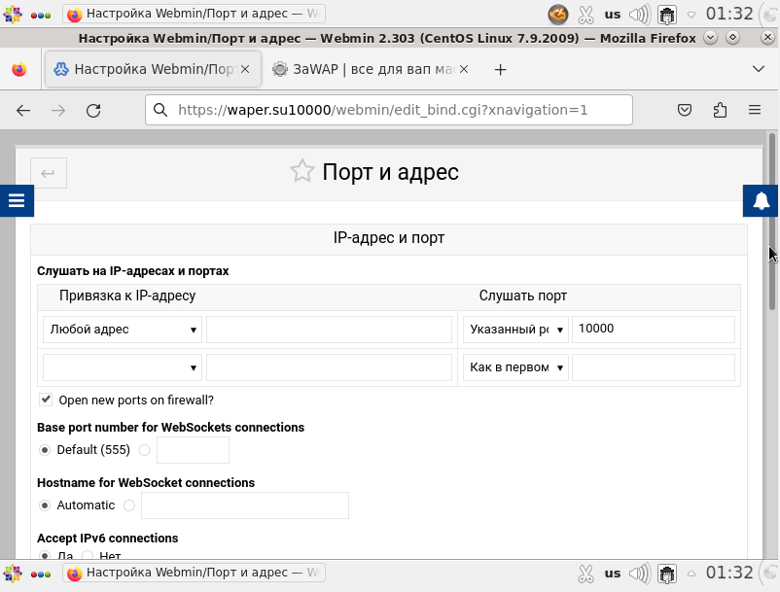The width and height of the screenshot is (780, 592).
Task: Reload the page in Firefox
Action: (93, 110)
